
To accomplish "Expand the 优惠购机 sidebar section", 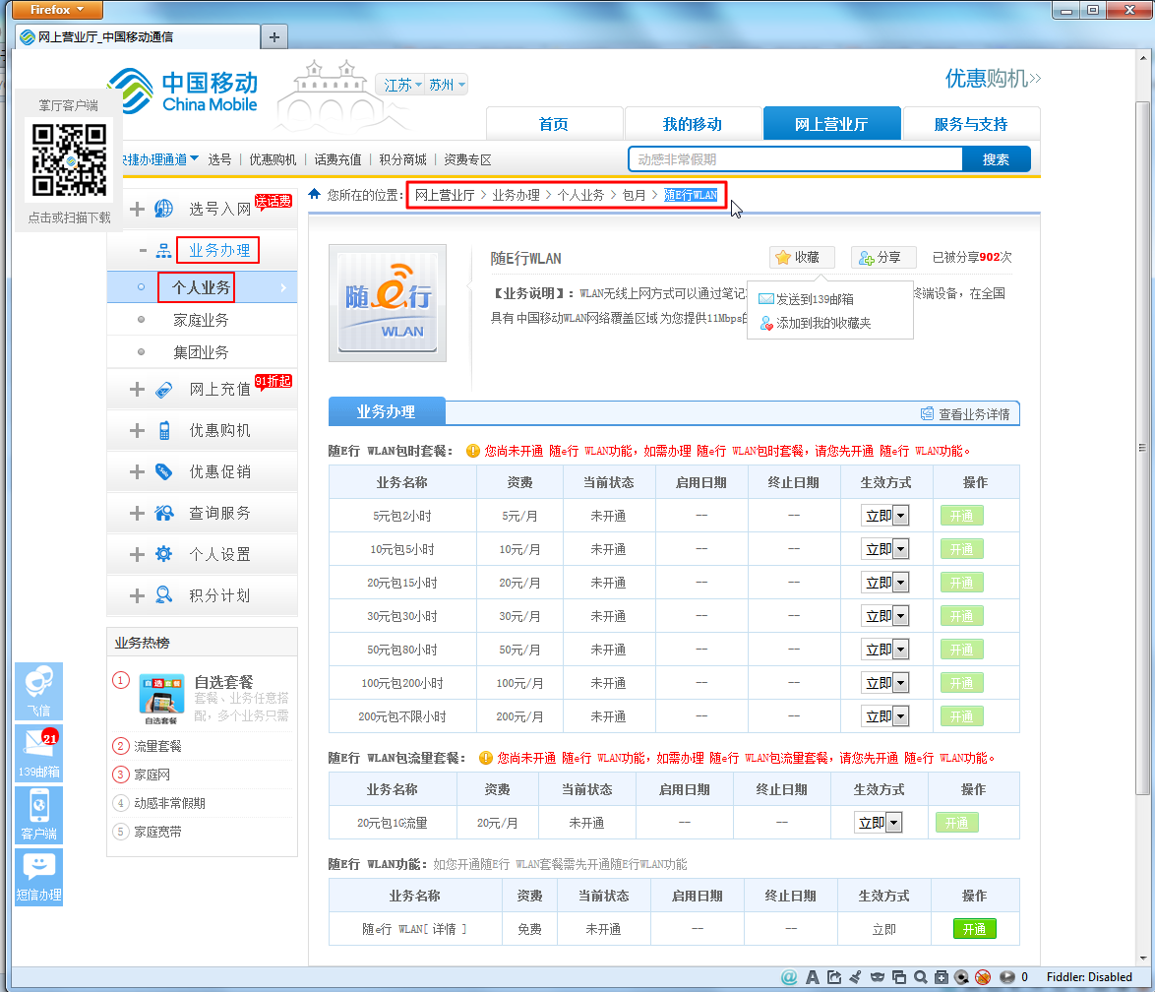I will 137,430.
